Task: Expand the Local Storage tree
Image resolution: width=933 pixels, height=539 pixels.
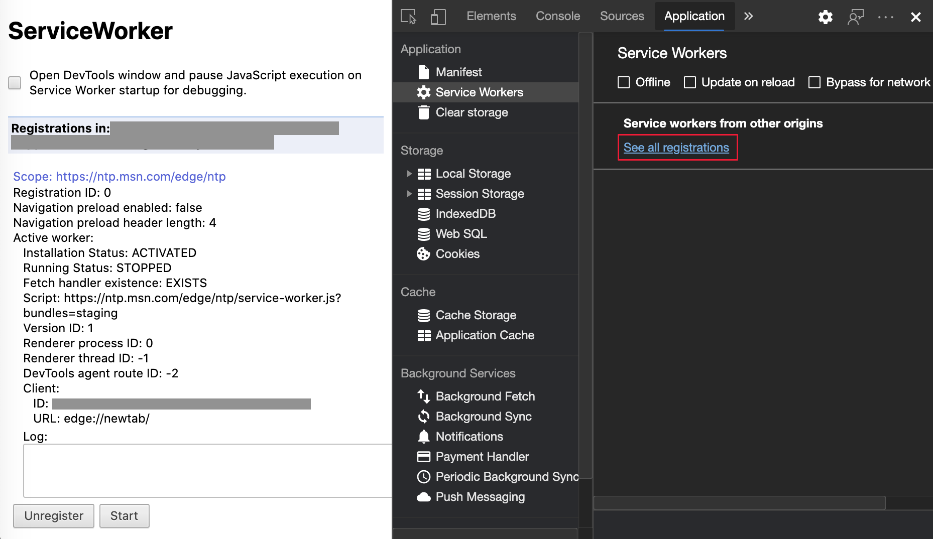Action: click(x=409, y=174)
